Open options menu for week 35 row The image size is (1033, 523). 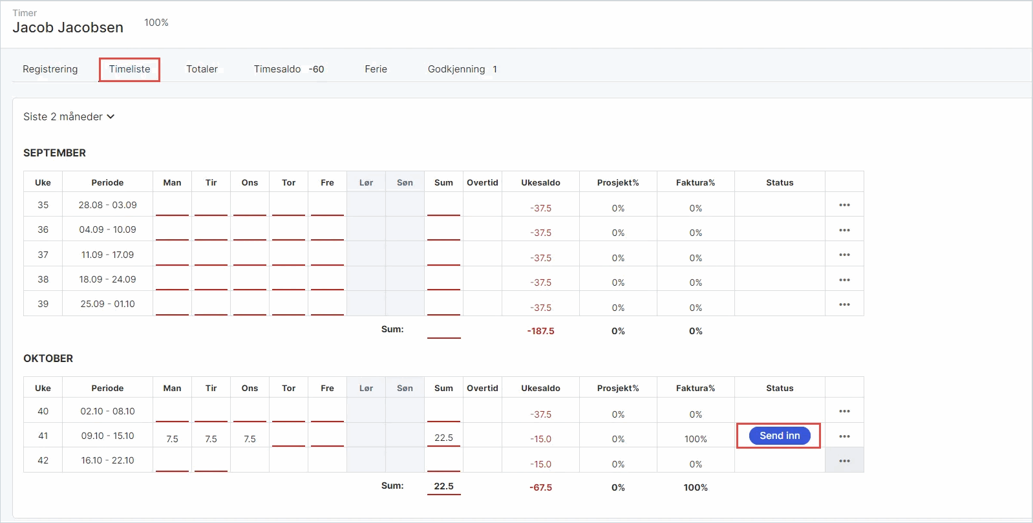pos(844,205)
